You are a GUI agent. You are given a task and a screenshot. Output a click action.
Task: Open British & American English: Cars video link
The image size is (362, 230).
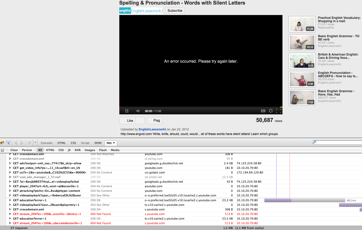coord(338,56)
